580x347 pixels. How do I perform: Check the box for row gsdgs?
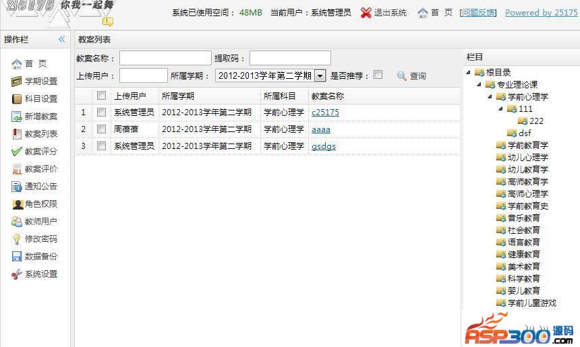101,146
